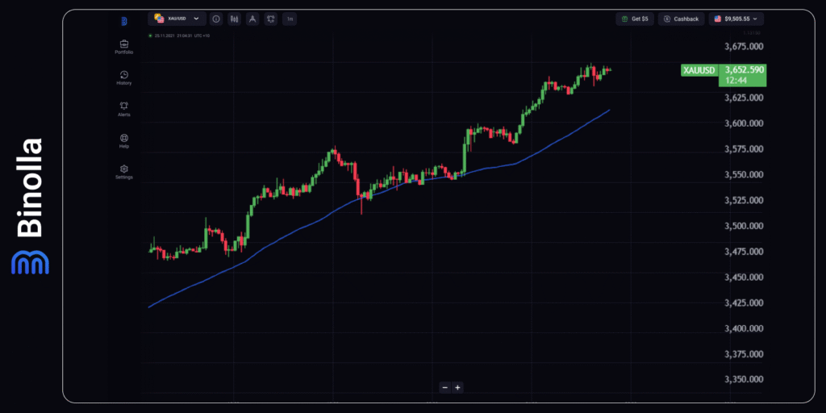Open the 1m timeframe selector
This screenshot has width=826, height=413.
click(x=290, y=19)
